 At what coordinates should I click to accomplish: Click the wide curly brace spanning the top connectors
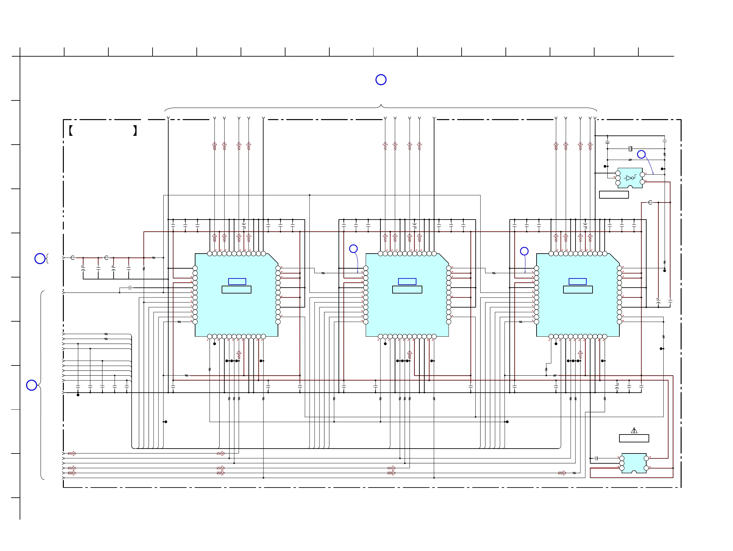point(381,107)
